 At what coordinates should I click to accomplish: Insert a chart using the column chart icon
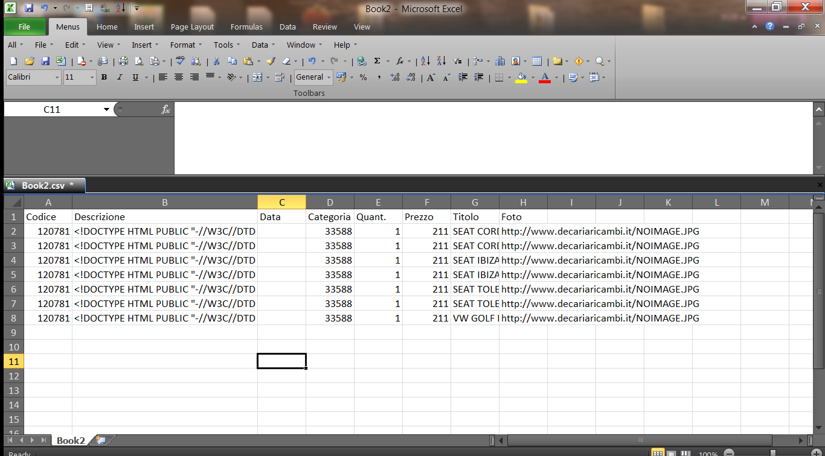pyautogui.click(x=500, y=61)
